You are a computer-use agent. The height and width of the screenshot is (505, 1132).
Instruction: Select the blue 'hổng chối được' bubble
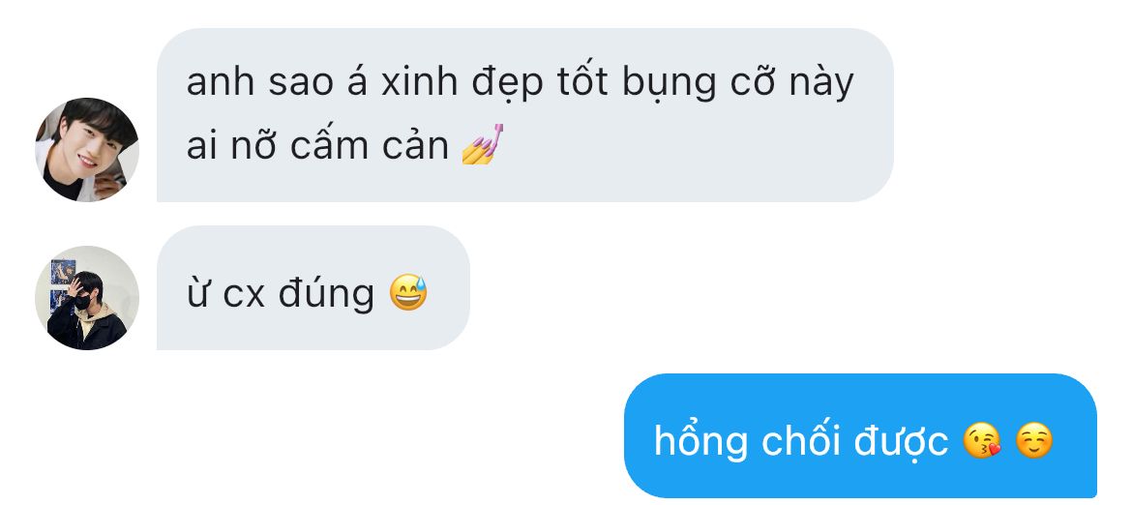(x=860, y=435)
